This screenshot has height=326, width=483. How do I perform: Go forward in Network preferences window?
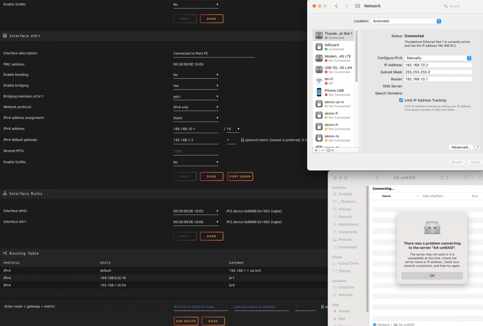pos(346,6)
